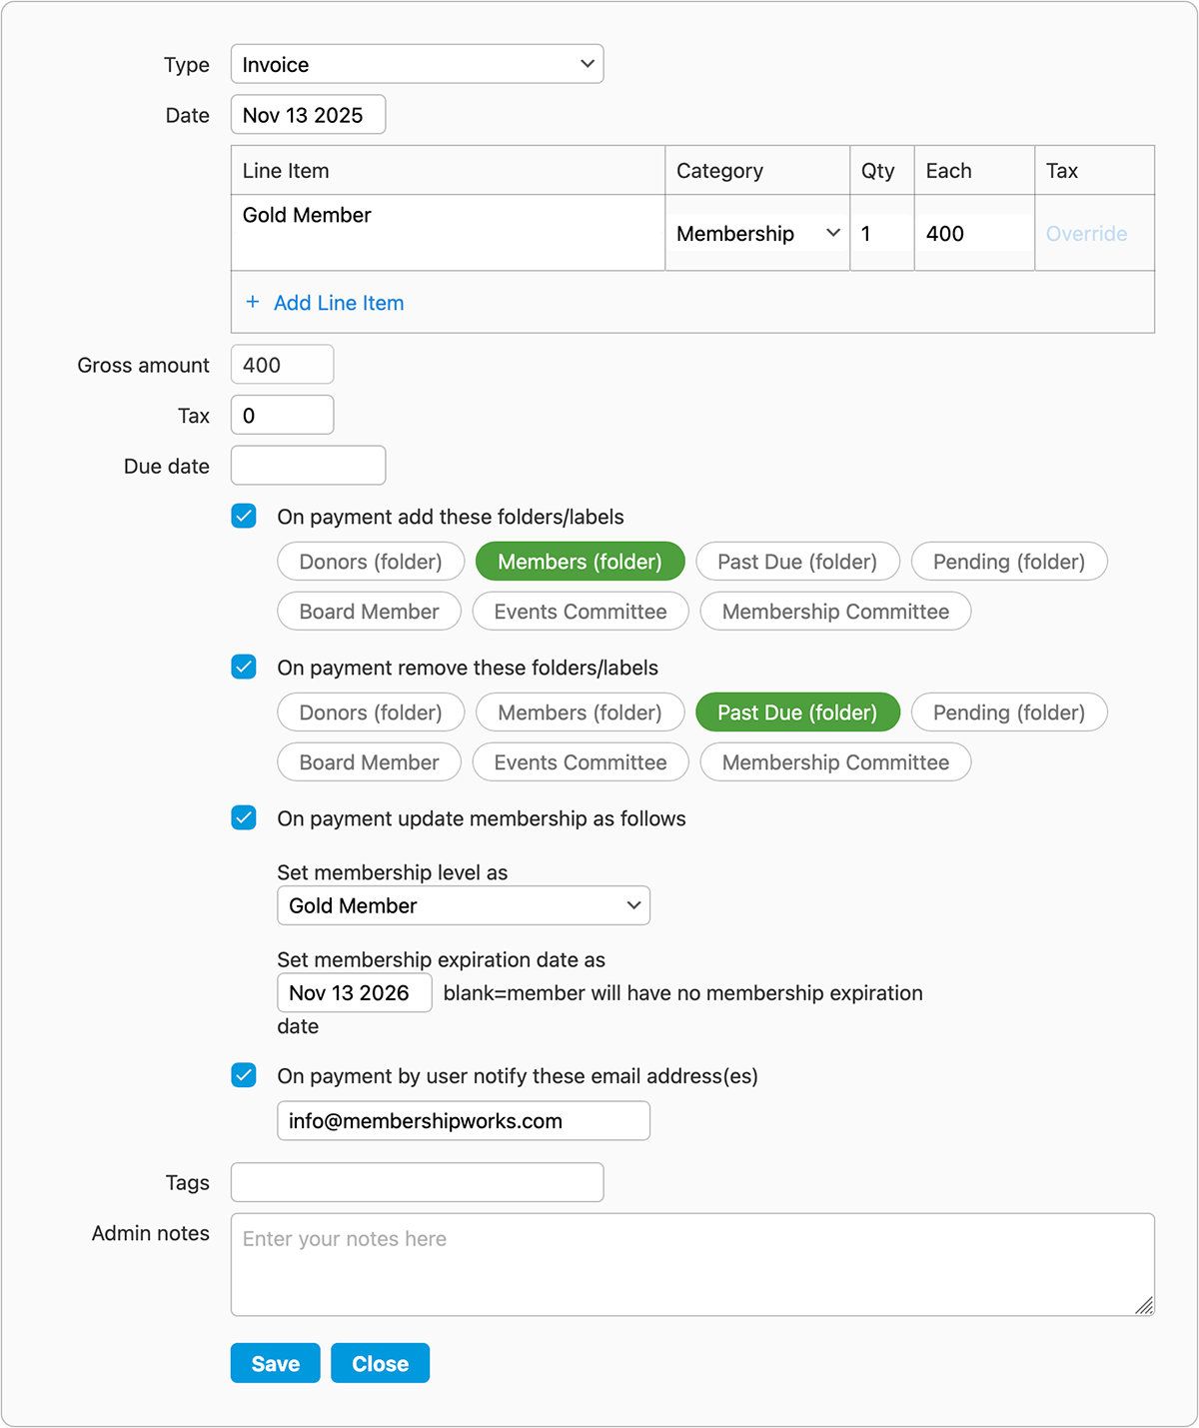Click the membership expiration date field
The image size is (1199, 1428).
pyautogui.click(x=354, y=992)
